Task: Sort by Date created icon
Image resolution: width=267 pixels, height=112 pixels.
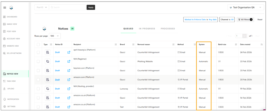Action: [262, 44]
